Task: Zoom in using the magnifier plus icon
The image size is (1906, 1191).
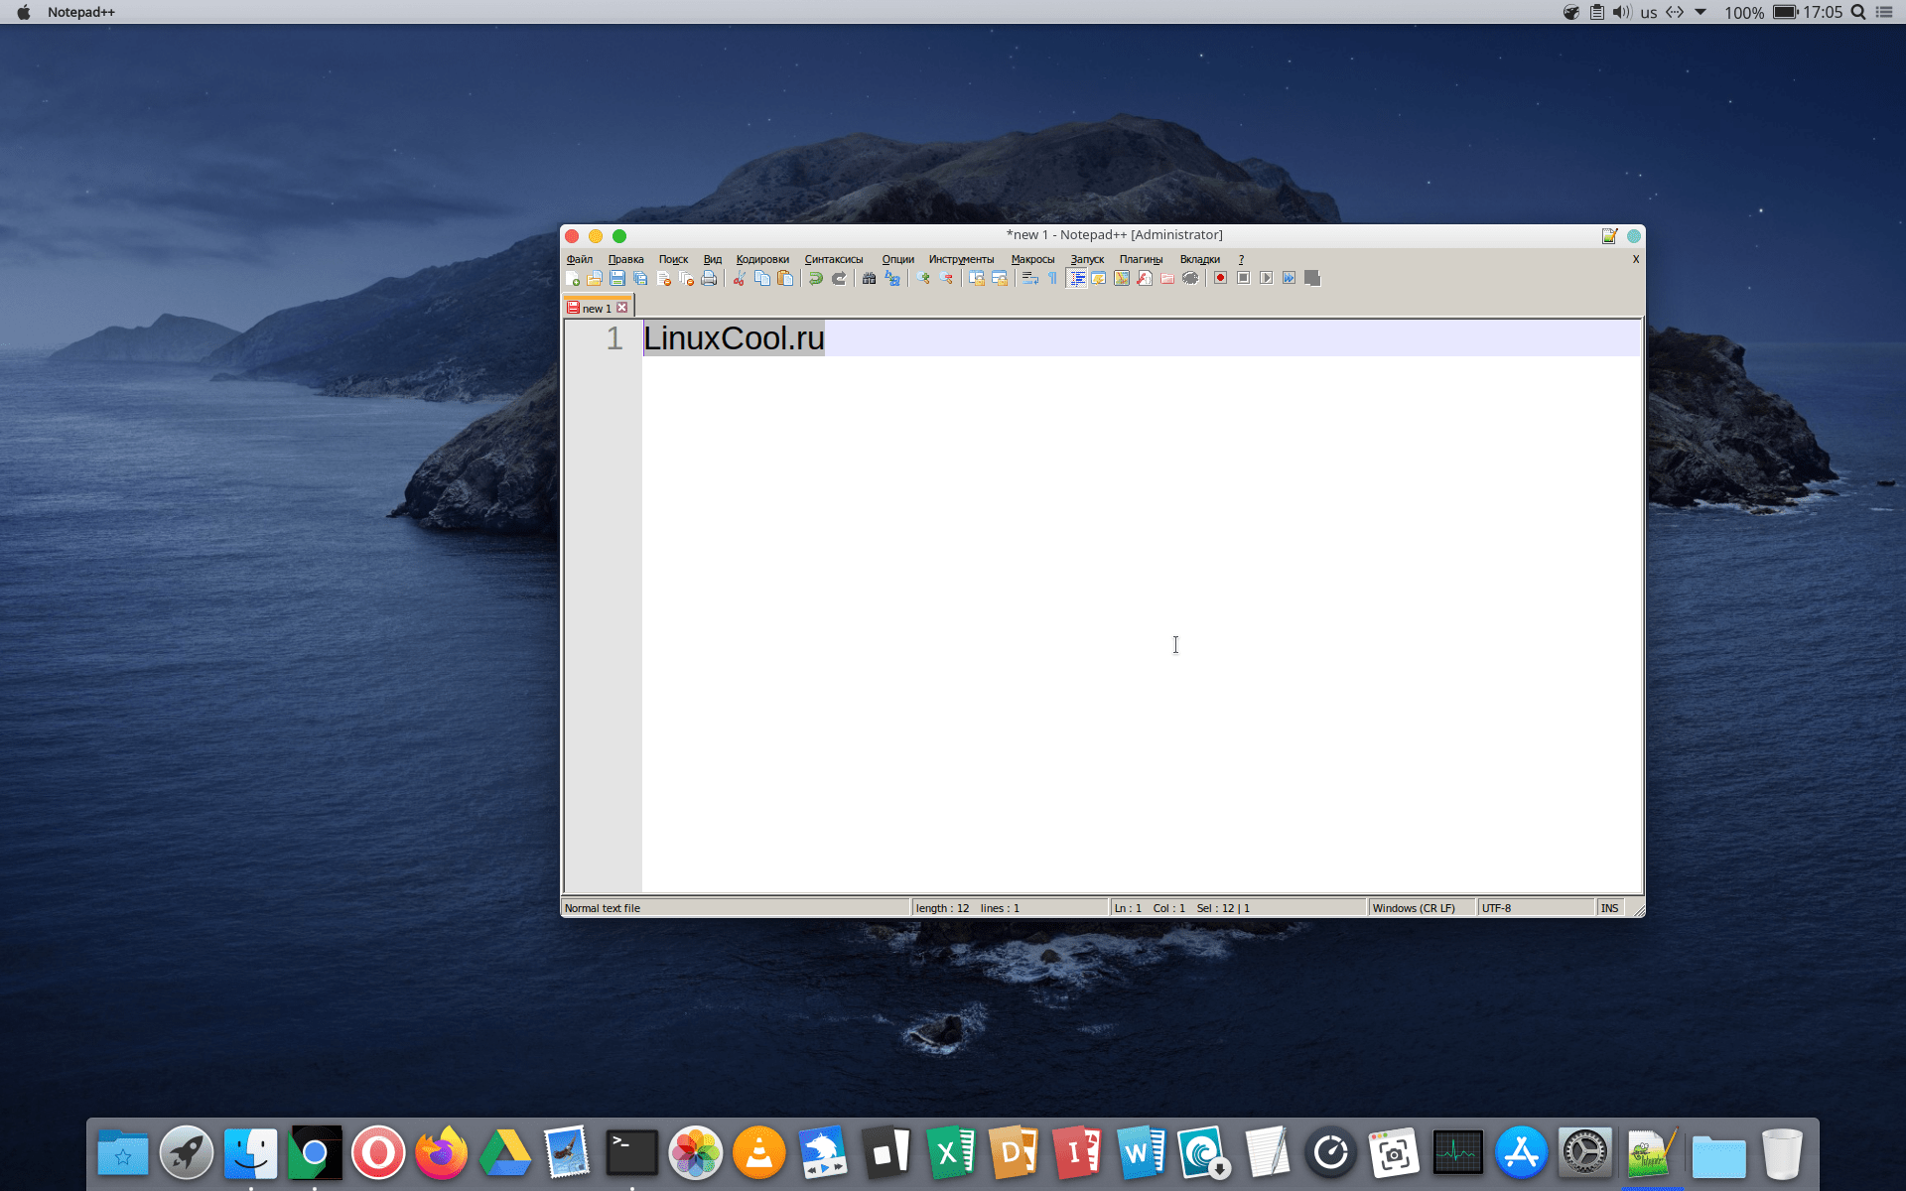Action: point(923,279)
